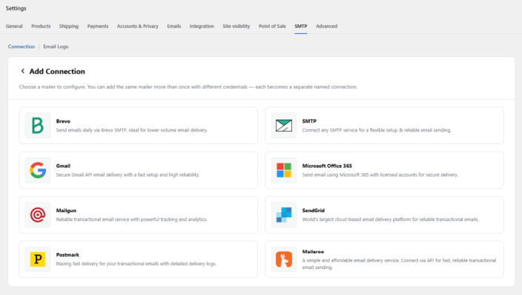
Task: Click Maileroo description about affordable service
Action: [399, 264]
